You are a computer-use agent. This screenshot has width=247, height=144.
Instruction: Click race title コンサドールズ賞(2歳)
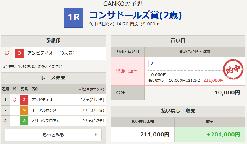[x=136, y=15]
